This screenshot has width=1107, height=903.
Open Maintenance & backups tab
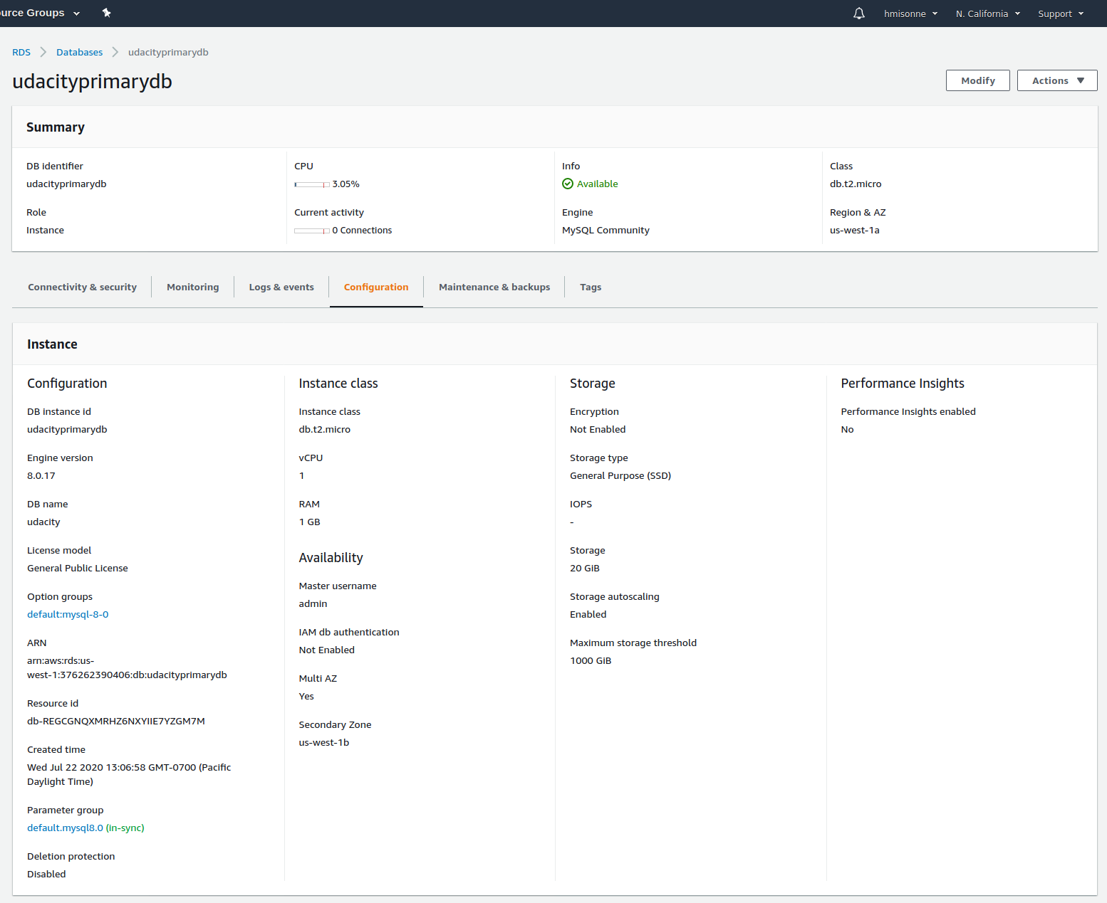[x=494, y=287]
